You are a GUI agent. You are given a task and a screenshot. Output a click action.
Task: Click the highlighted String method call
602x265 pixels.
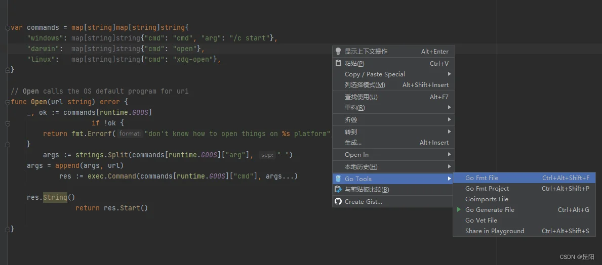[55, 198]
